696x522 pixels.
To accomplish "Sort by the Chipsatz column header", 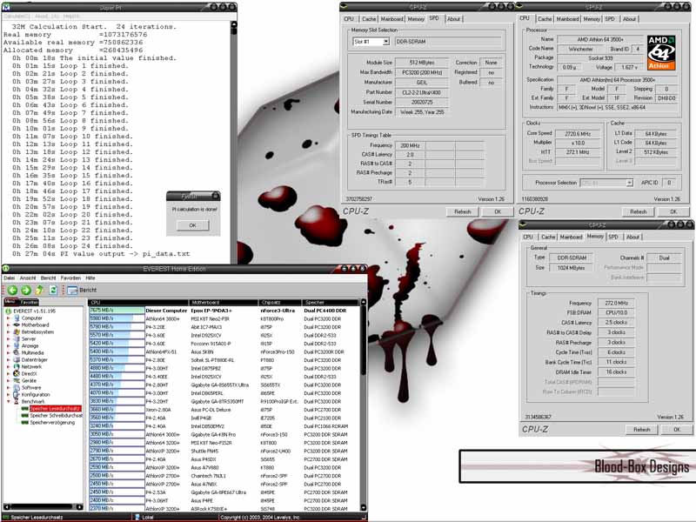I will (279, 302).
